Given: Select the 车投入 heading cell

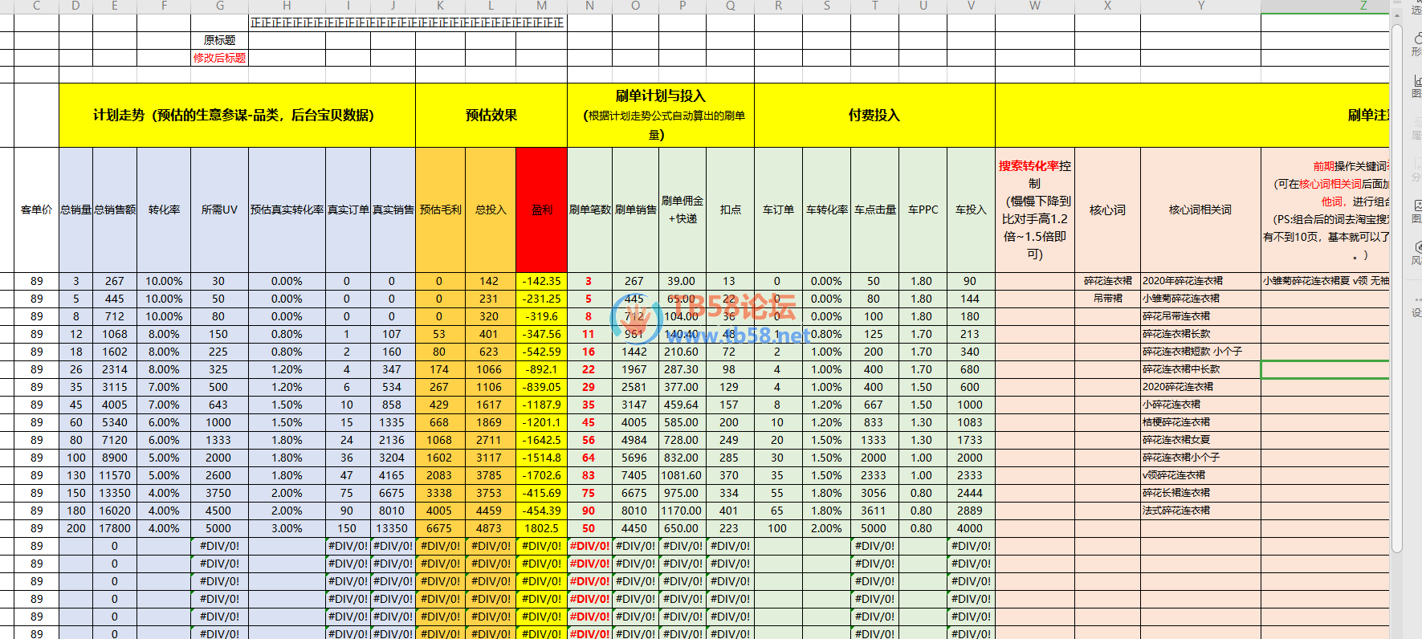Looking at the screenshot, I should click(971, 210).
